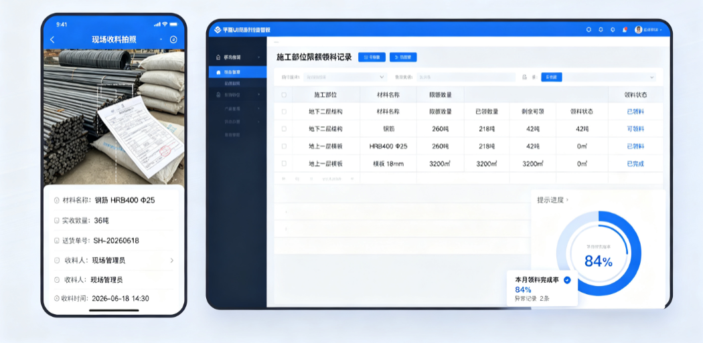703x343 pixels.
Task: Open the first sidebar menu with home outline
Action: click(238, 58)
